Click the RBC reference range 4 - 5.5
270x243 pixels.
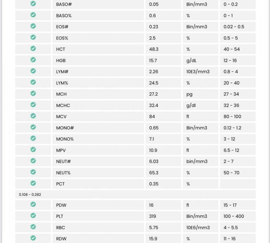(231, 227)
